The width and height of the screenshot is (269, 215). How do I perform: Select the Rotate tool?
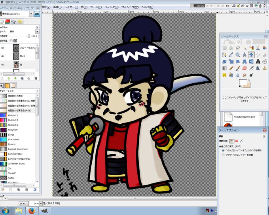224,62
